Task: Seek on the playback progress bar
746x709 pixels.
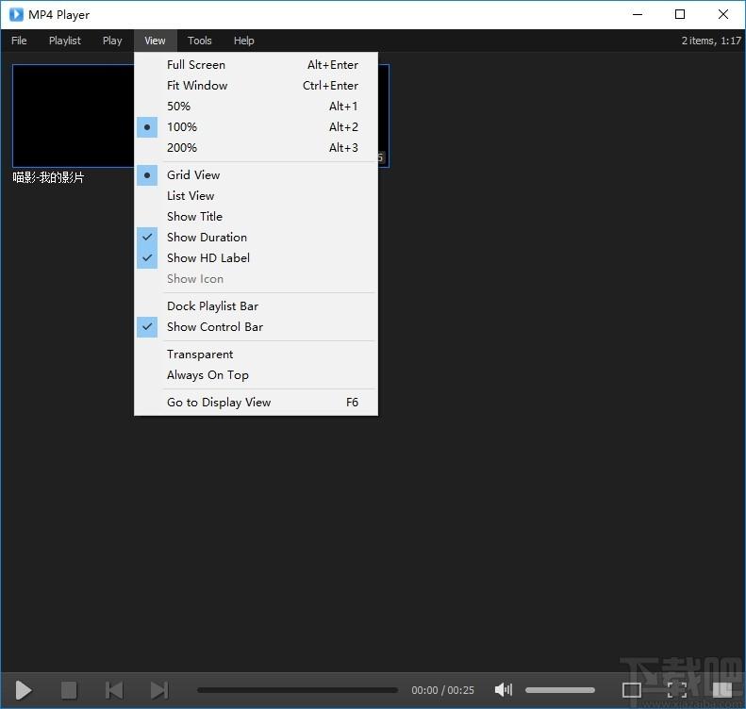Action: point(297,690)
